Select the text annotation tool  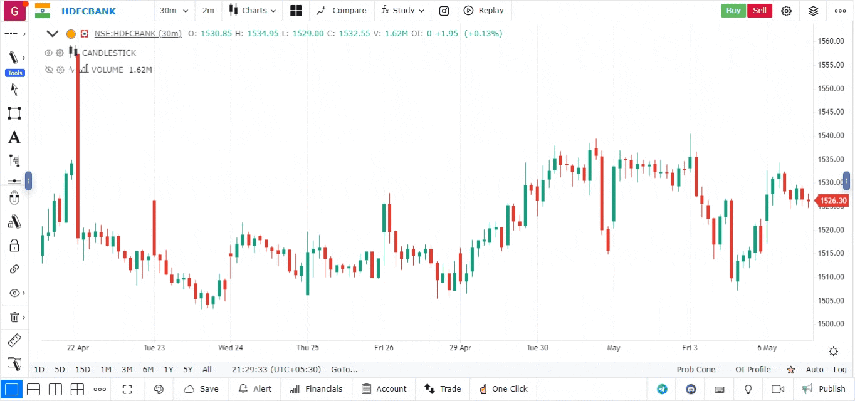pos(14,137)
